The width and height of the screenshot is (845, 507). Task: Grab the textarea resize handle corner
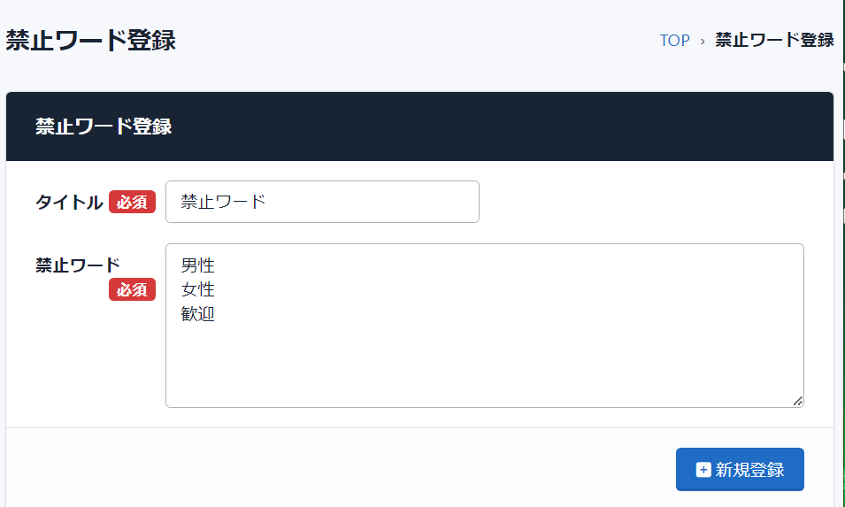point(797,401)
